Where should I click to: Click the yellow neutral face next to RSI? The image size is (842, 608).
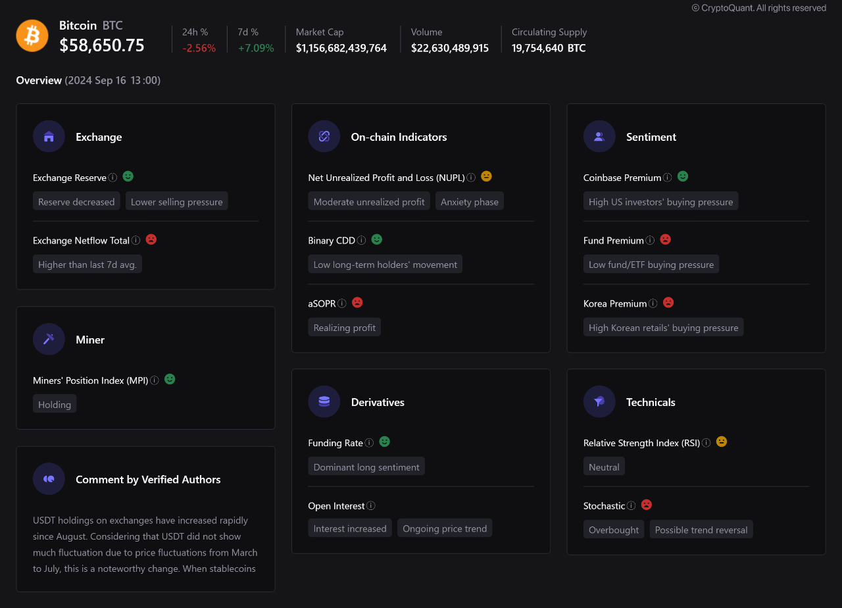[x=722, y=442]
